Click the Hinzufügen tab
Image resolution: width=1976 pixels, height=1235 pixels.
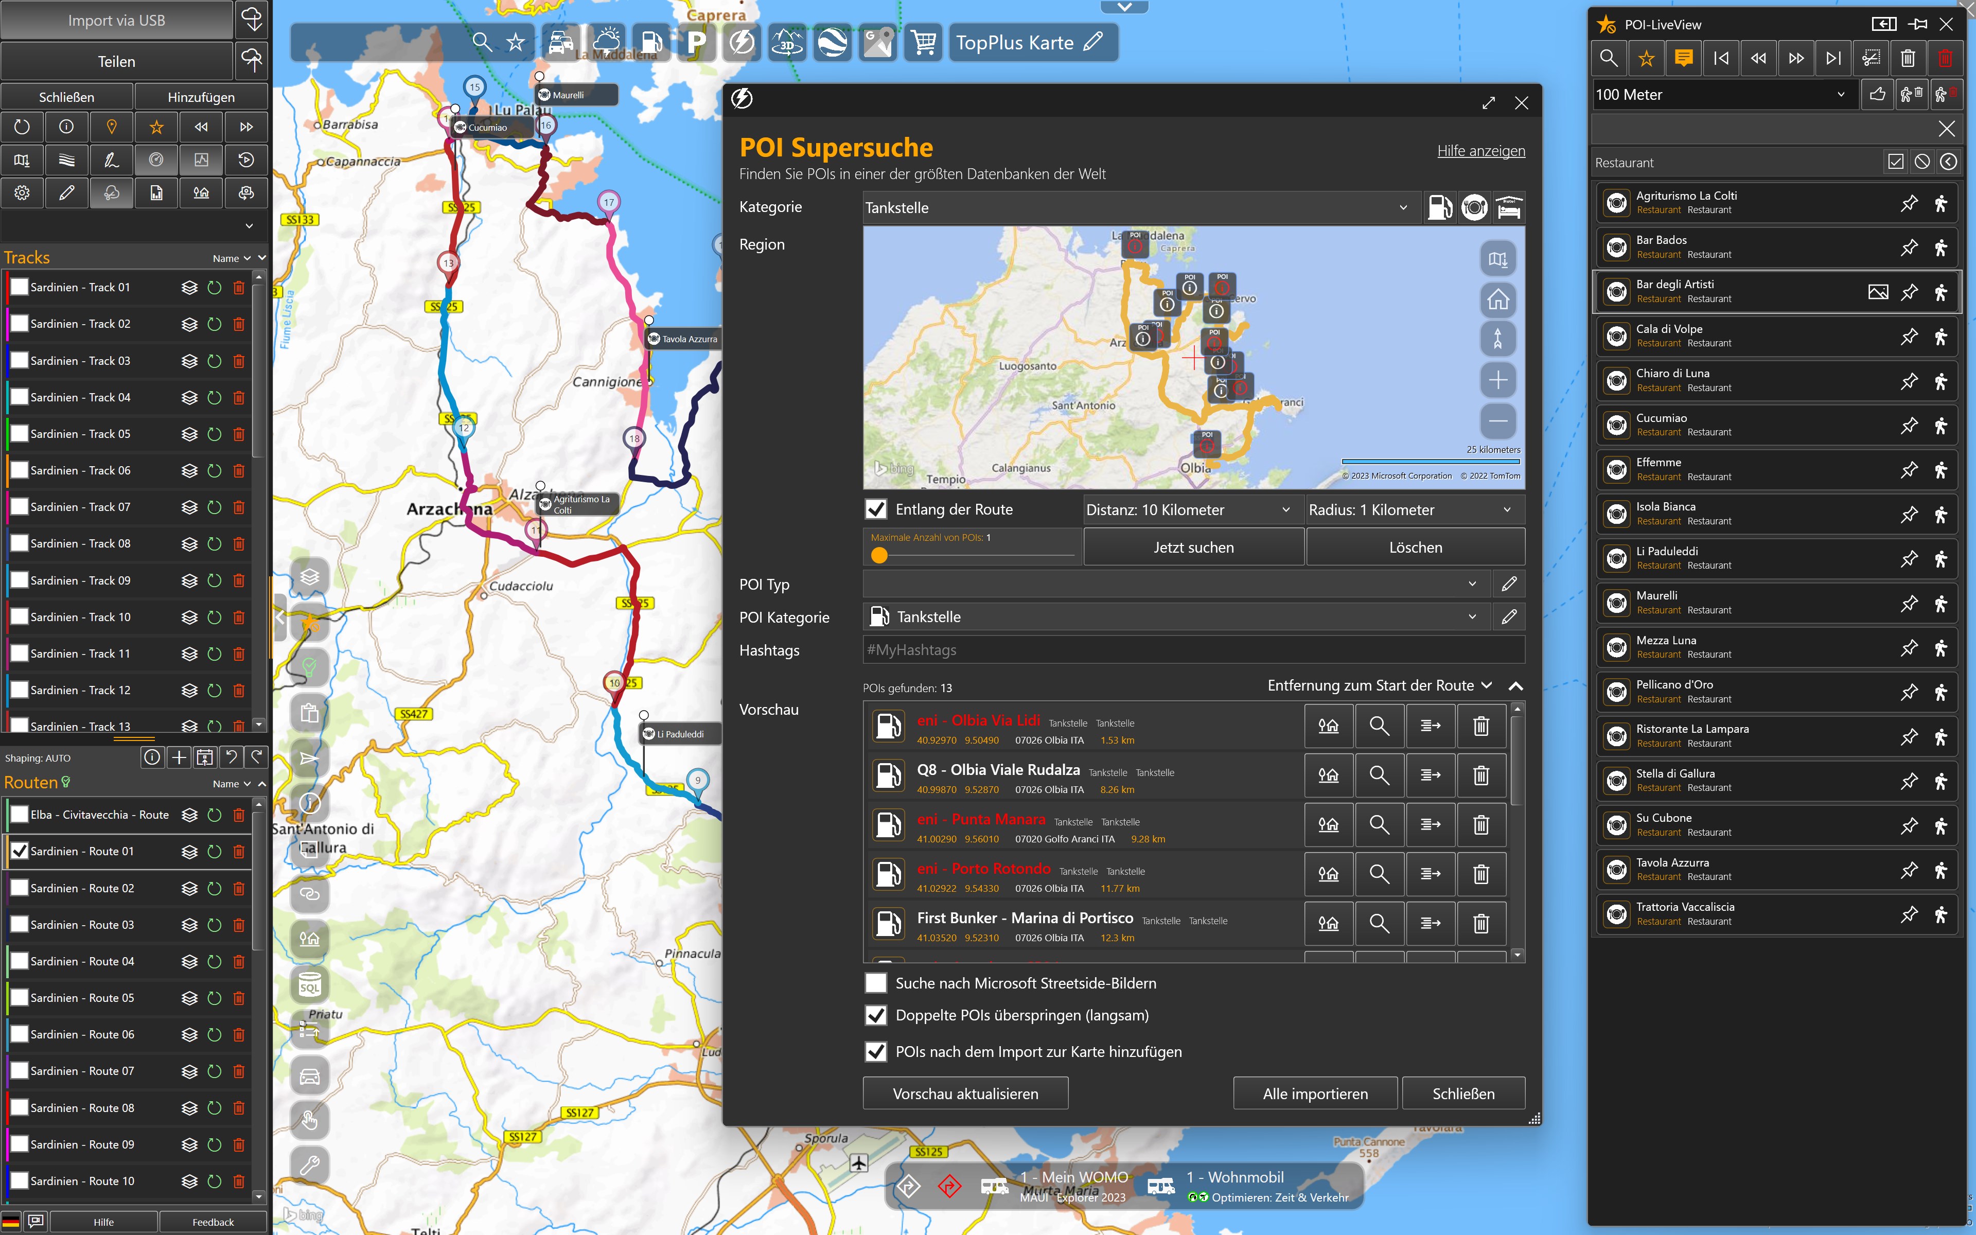click(201, 97)
